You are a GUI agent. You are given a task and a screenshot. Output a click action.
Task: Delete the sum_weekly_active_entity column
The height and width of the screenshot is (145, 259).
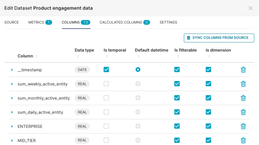243,84
